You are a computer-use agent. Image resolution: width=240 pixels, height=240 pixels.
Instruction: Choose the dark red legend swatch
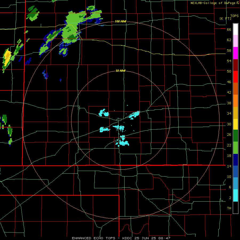pyautogui.click(x=235, y=65)
